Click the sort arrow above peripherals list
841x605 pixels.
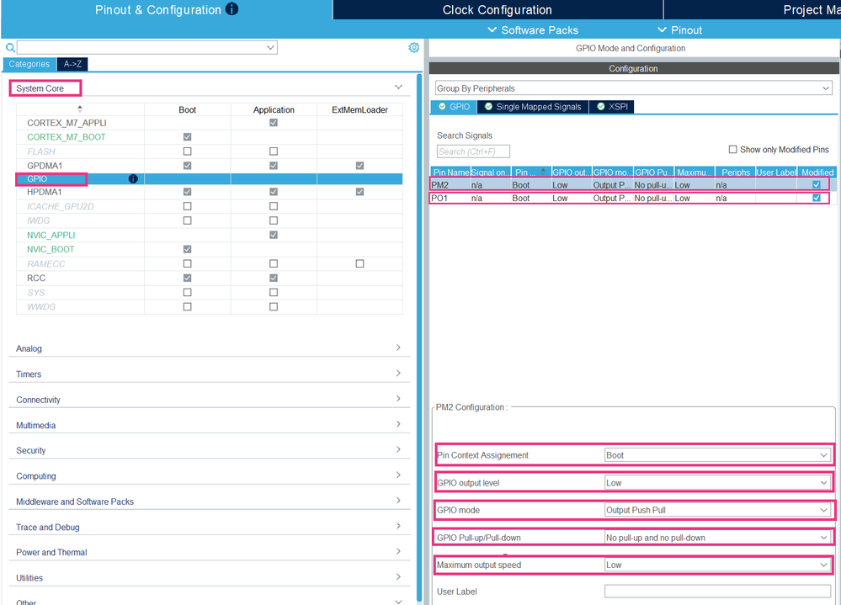click(80, 109)
